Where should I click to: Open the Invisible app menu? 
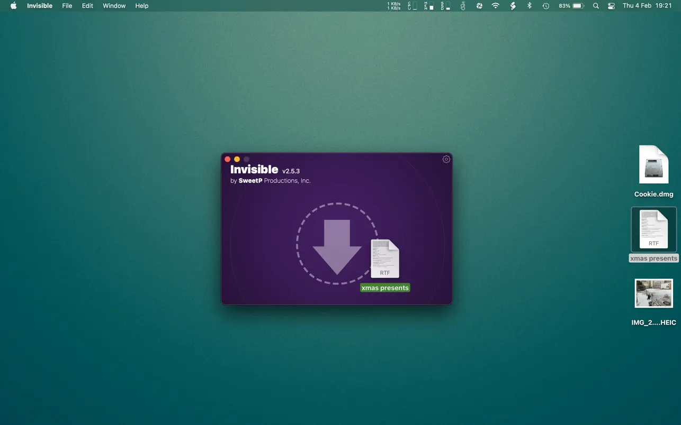tap(40, 6)
